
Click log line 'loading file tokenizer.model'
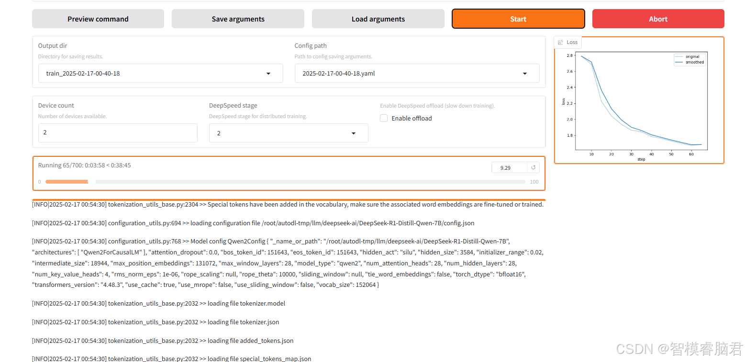click(x=158, y=303)
